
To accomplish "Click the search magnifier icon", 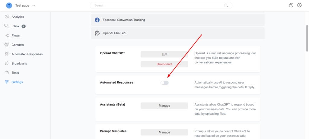I will [x=226, y=5].
